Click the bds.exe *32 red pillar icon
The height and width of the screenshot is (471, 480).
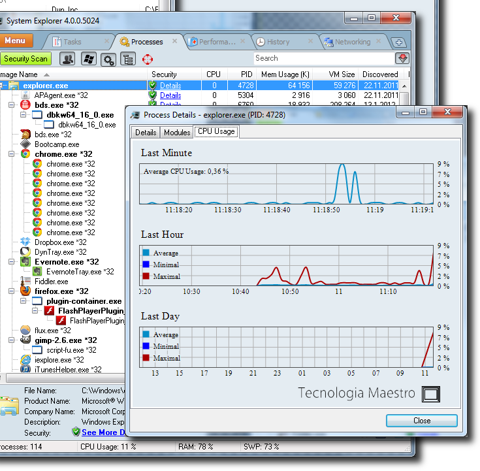click(25, 105)
